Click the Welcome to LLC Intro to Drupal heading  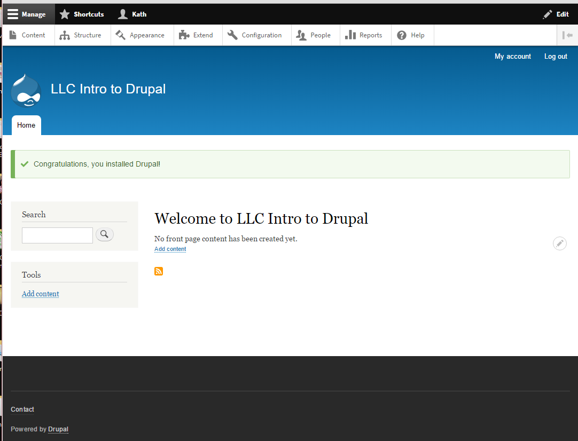[x=261, y=218]
